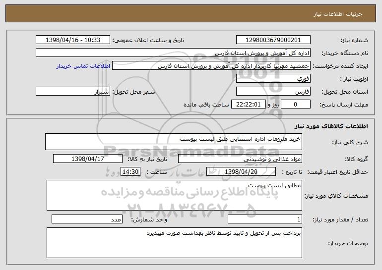Screen dimensions: 382x270
Task: Click the label توضیحات خریدار
Action: [348, 243]
